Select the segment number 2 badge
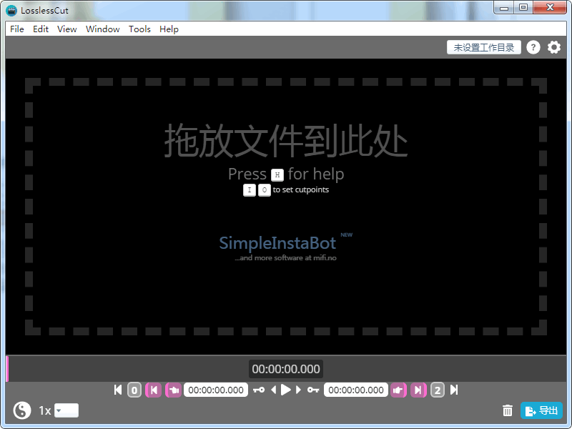Viewport: 572px width, 429px height. [x=438, y=390]
